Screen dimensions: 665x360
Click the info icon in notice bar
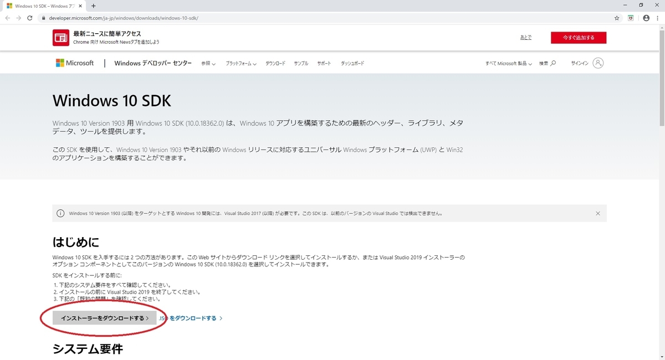tap(62, 213)
